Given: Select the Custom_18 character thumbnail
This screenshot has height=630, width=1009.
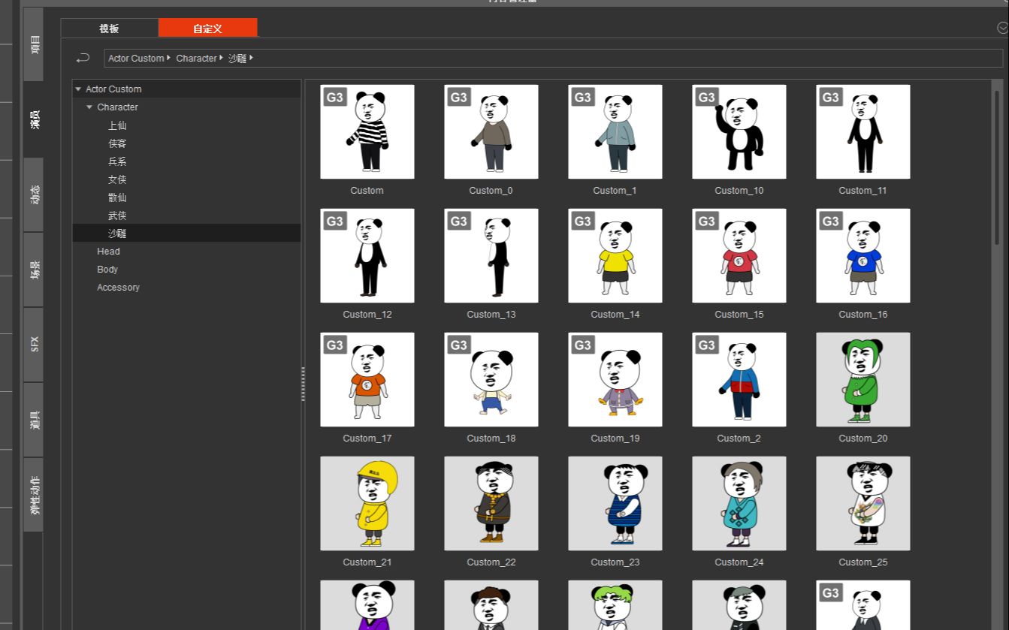Looking at the screenshot, I should pos(491,379).
